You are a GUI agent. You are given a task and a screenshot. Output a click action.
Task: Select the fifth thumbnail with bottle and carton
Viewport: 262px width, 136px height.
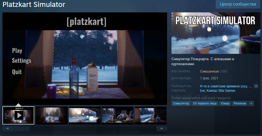[x=151, y=115]
